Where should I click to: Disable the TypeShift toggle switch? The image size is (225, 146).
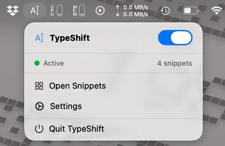coord(175,38)
